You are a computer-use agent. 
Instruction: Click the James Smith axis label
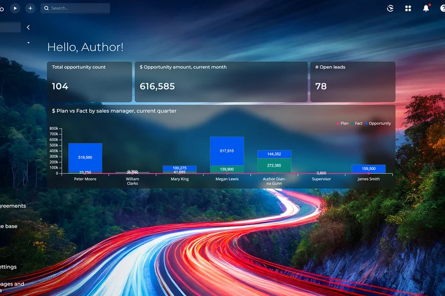[x=369, y=179]
